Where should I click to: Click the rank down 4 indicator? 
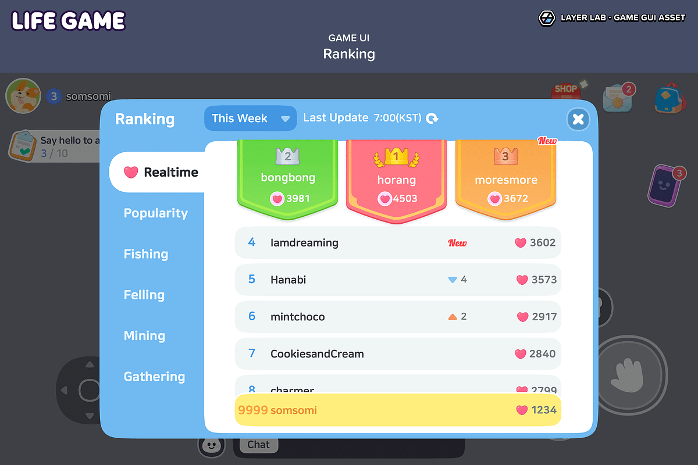tap(457, 280)
